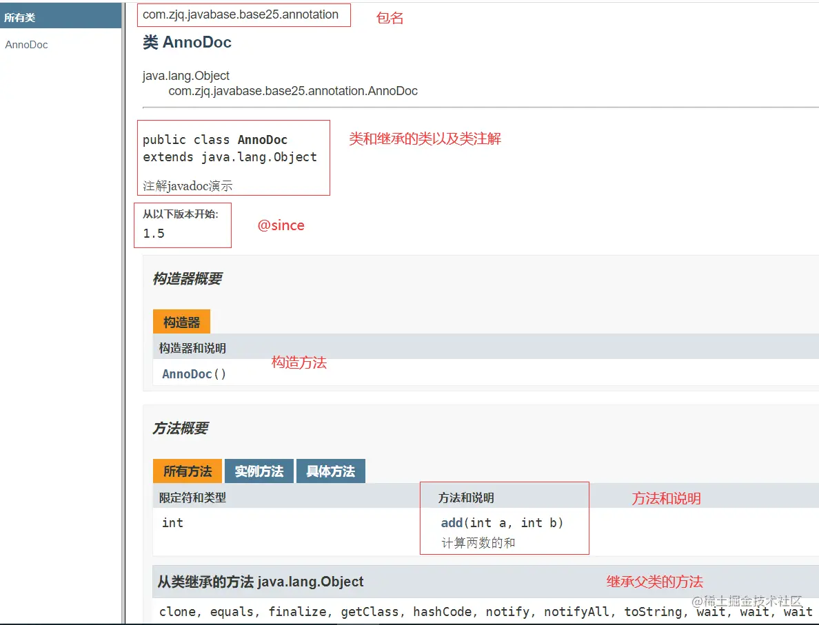This screenshot has width=819, height=625.
Task: Click the extends java.lang.Object line
Action: 230,157
